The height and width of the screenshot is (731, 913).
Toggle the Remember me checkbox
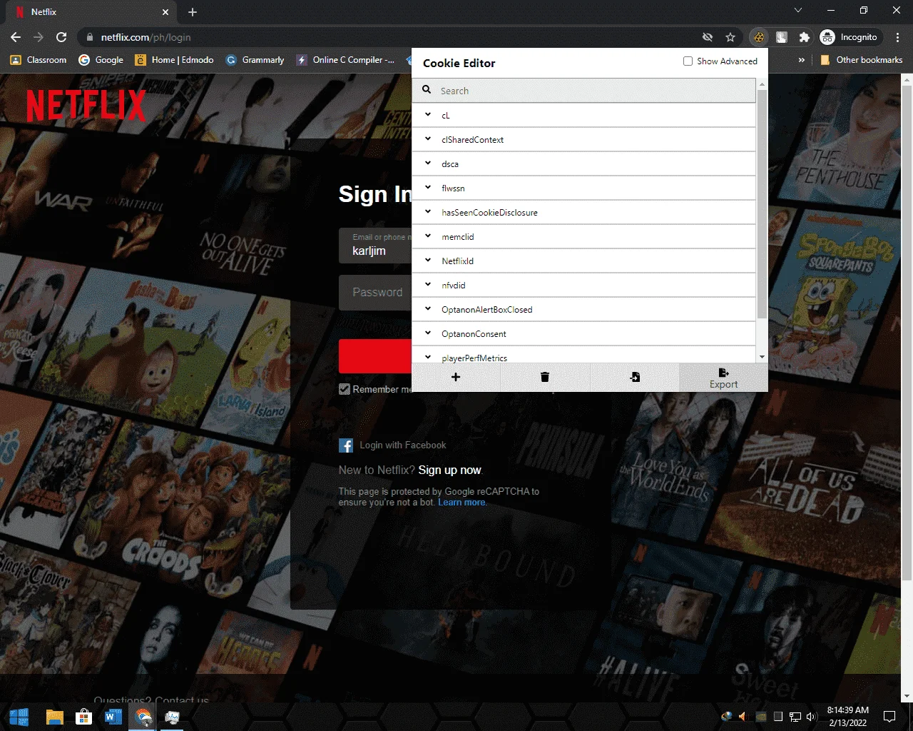[x=345, y=389]
